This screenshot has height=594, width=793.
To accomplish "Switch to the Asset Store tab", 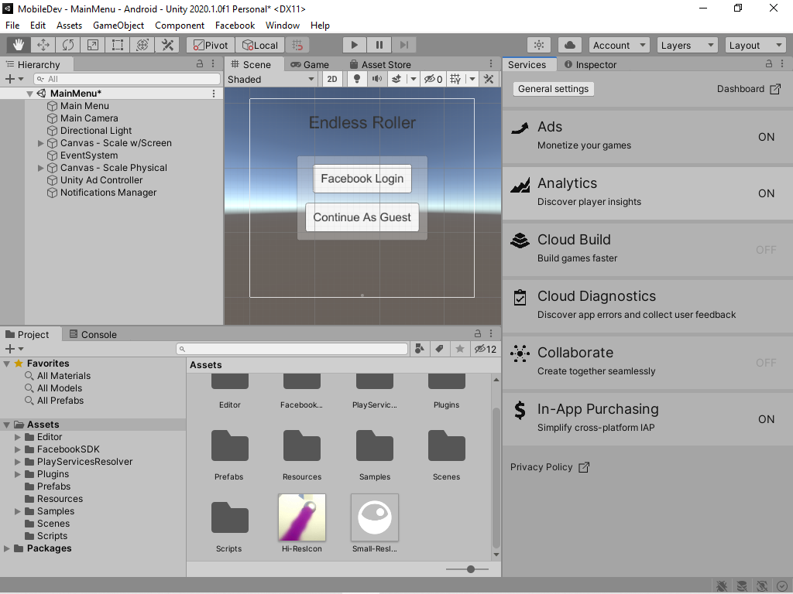I will click(x=380, y=65).
